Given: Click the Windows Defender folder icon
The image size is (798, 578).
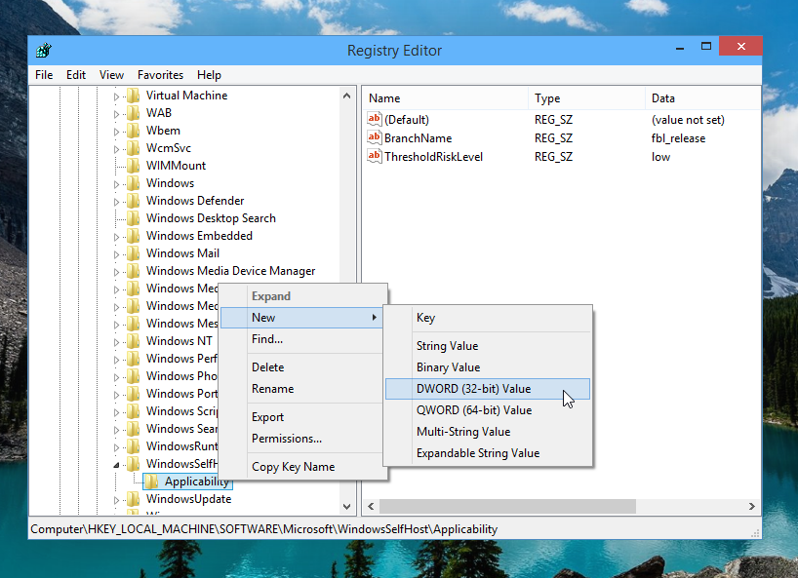Looking at the screenshot, I should pyautogui.click(x=134, y=201).
